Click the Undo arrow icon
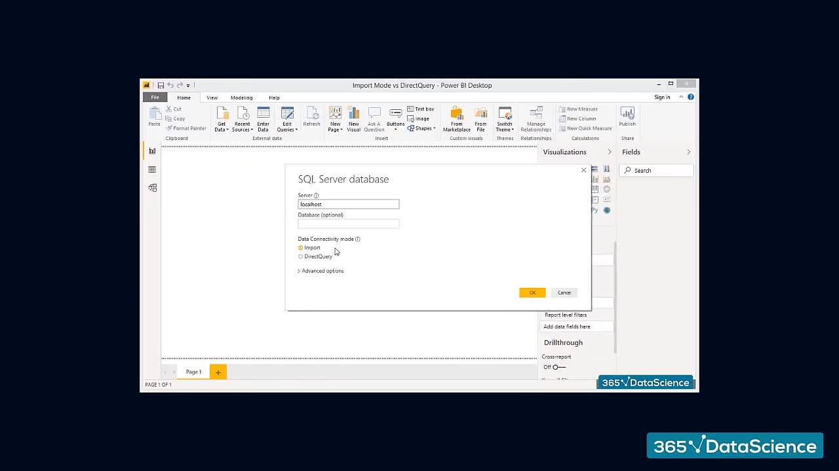The height and width of the screenshot is (471, 839). tap(170, 85)
